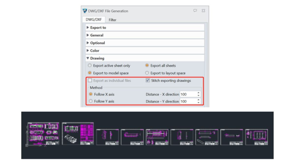The height and width of the screenshot is (166, 295).
Task: Click the comment bubble icon in title bar
Action: click(195, 10)
